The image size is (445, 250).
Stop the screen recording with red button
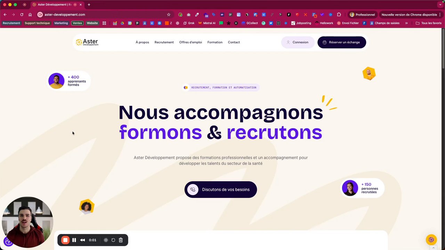pos(65,240)
